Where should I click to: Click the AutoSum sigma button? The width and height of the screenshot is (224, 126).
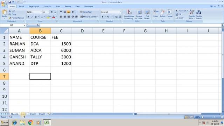[x=181, y=11]
